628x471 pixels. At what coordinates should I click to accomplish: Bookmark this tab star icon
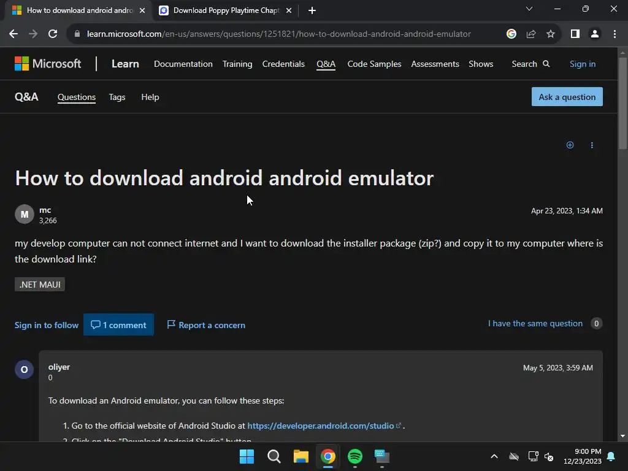click(551, 34)
